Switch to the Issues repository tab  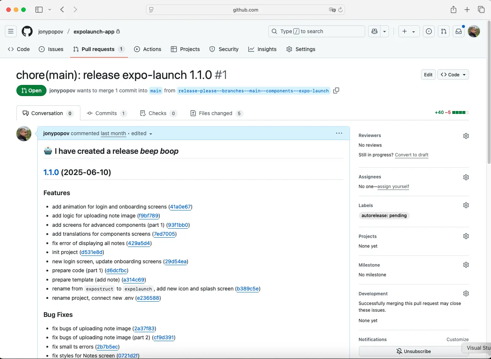point(51,49)
